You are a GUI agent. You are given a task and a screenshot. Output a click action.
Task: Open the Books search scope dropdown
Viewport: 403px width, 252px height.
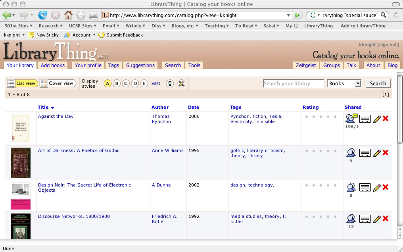(x=344, y=84)
